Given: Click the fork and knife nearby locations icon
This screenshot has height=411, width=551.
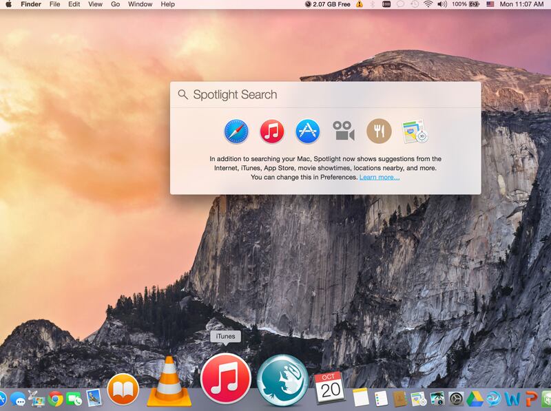Looking at the screenshot, I should point(379,131).
